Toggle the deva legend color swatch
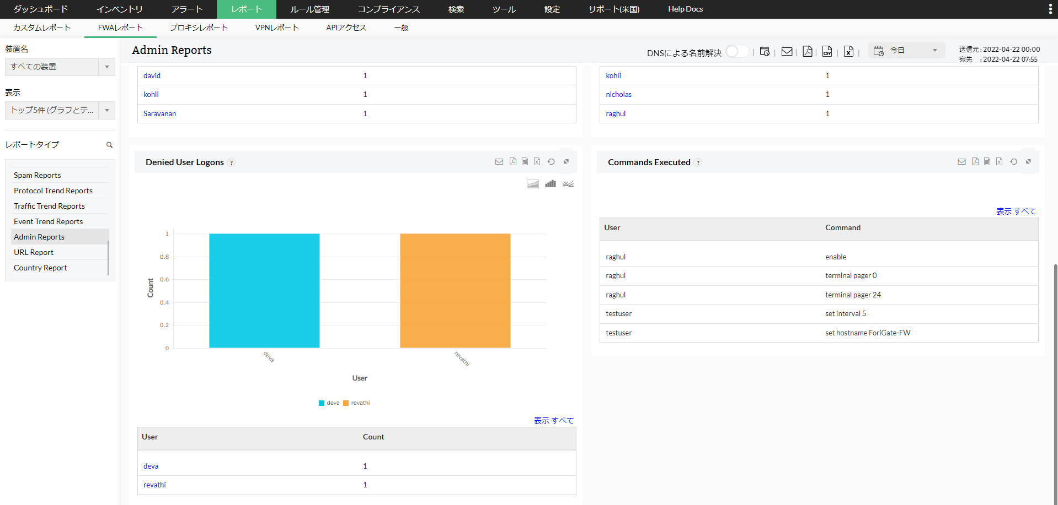 coord(322,403)
